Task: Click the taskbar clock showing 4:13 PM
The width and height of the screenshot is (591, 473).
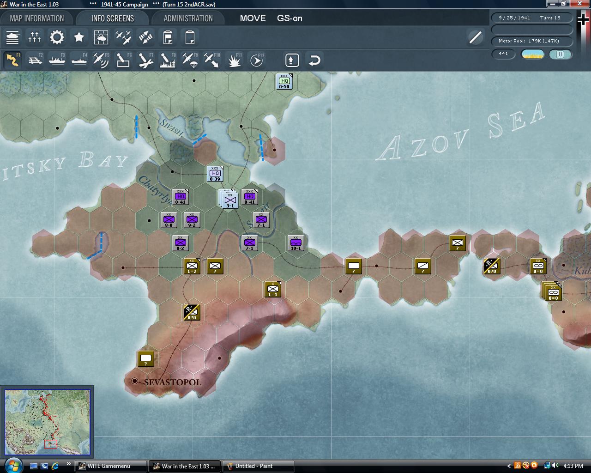Action: [573, 466]
